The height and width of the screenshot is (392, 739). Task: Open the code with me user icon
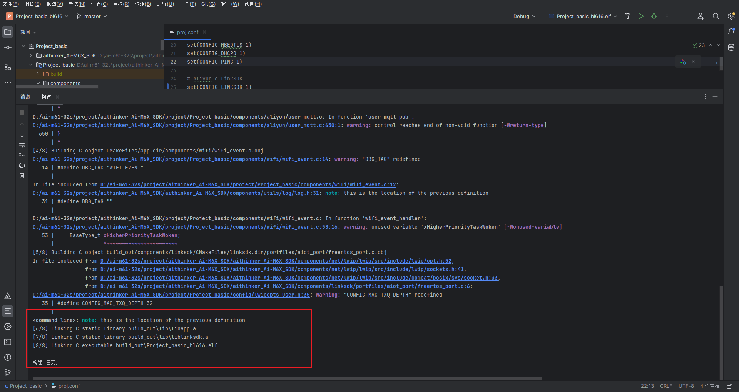pyautogui.click(x=701, y=16)
